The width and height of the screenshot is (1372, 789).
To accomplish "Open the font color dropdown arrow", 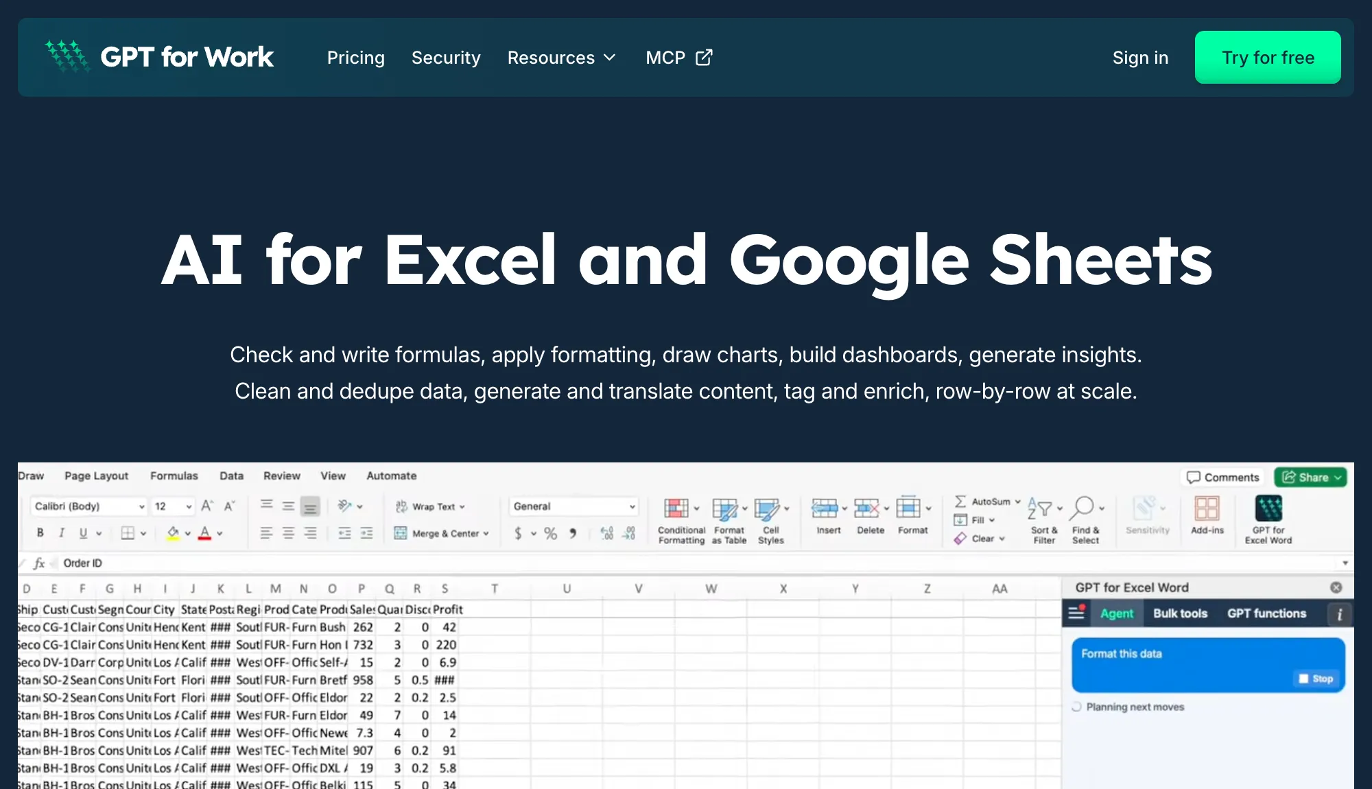I will pyautogui.click(x=220, y=533).
